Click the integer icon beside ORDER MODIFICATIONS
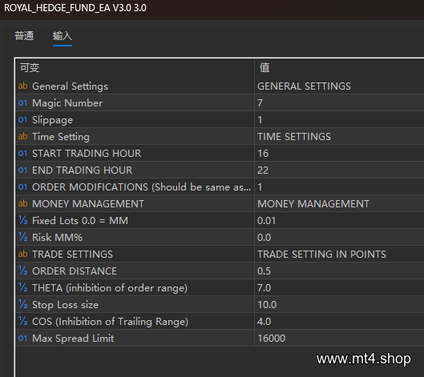This screenshot has height=377, width=424. pos(23,186)
